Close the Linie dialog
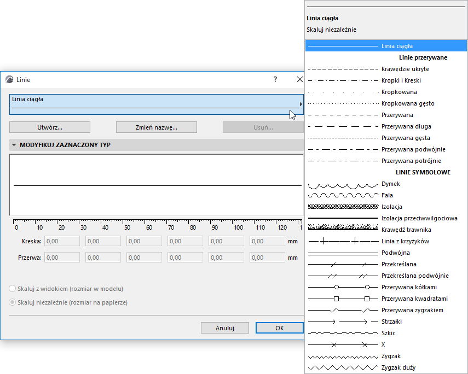The image size is (468, 374). point(299,79)
